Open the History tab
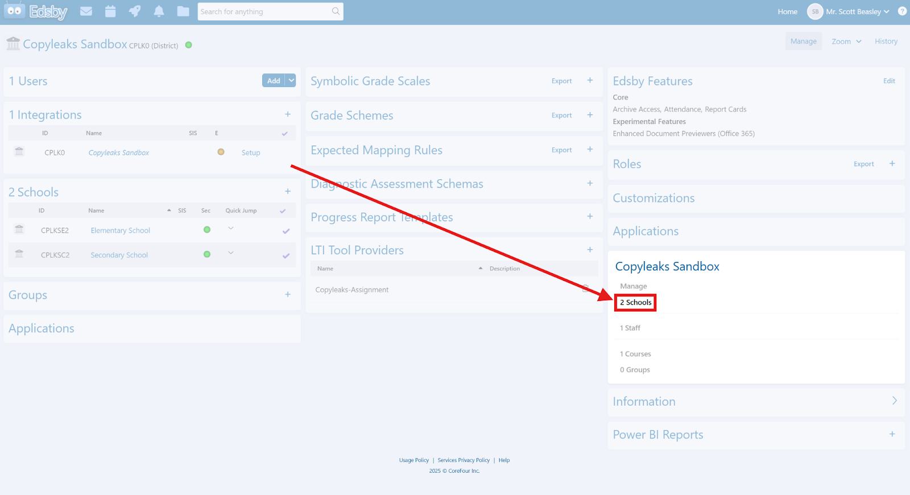The height and width of the screenshot is (495, 910). (x=886, y=42)
